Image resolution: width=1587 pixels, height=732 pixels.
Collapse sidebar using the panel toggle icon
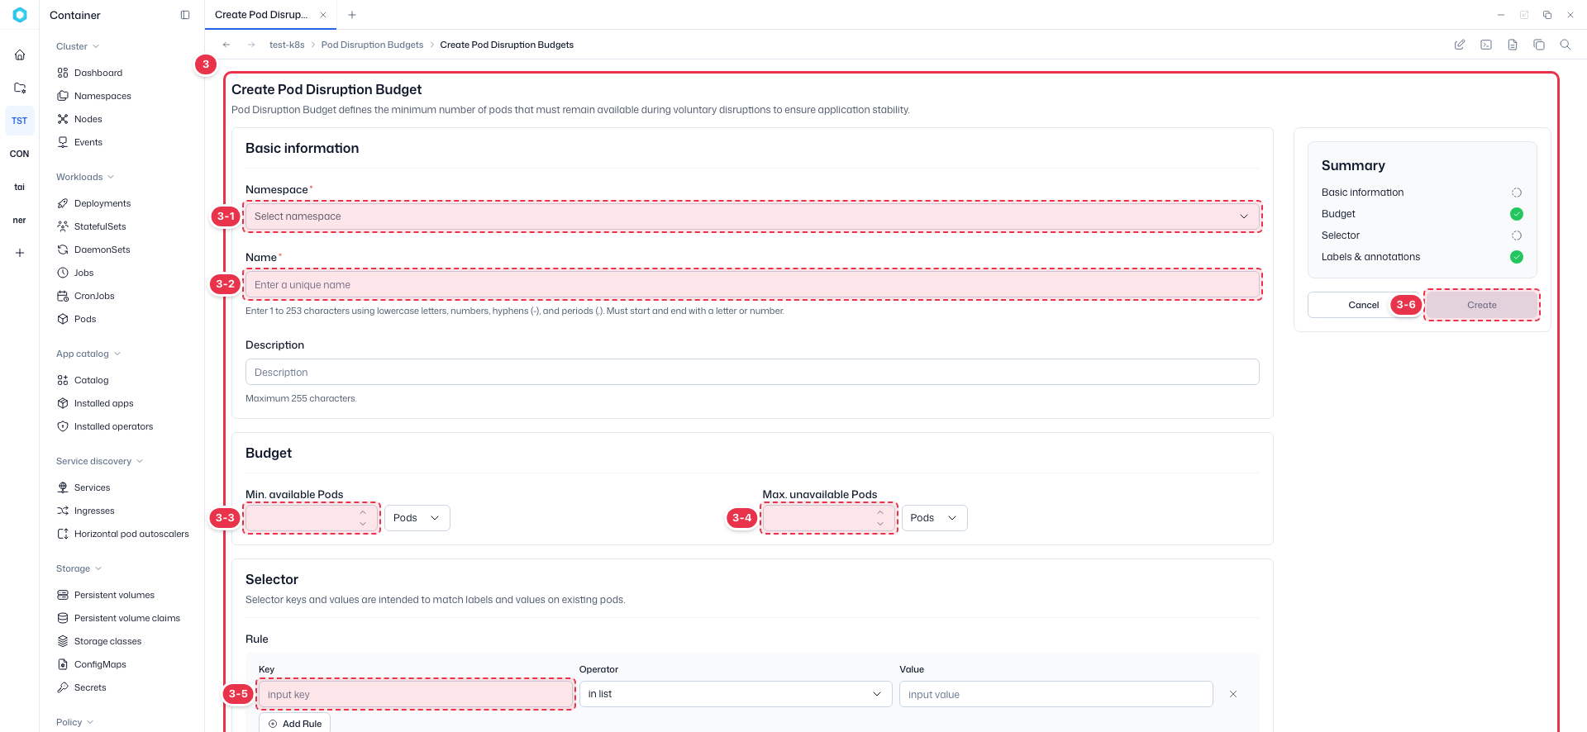[185, 15]
